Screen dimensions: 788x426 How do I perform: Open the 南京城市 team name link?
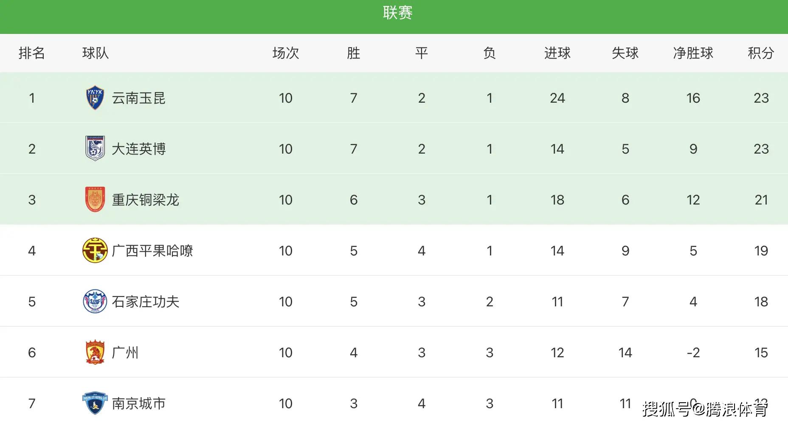(x=138, y=404)
